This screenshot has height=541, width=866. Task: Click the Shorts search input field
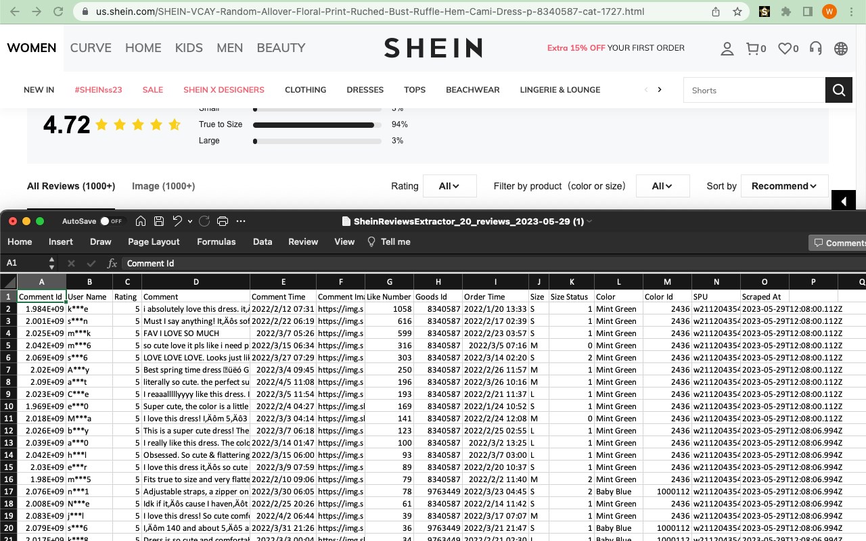(x=754, y=90)
